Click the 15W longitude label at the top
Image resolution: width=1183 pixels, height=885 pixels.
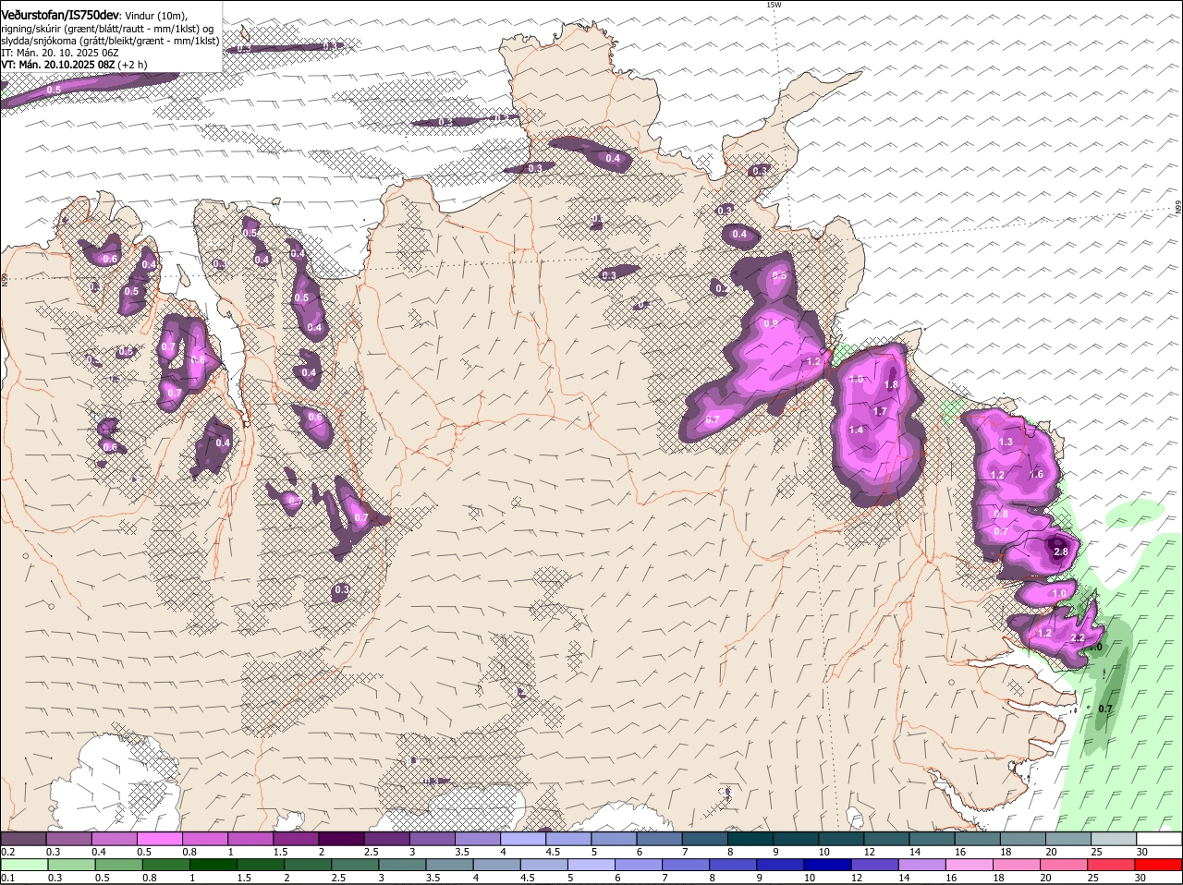click(774, 5)
